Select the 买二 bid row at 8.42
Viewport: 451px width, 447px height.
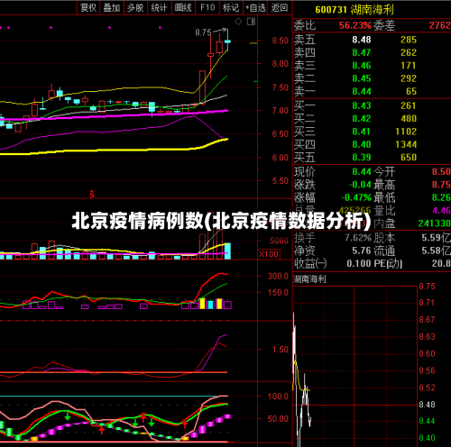click(372, 119)
